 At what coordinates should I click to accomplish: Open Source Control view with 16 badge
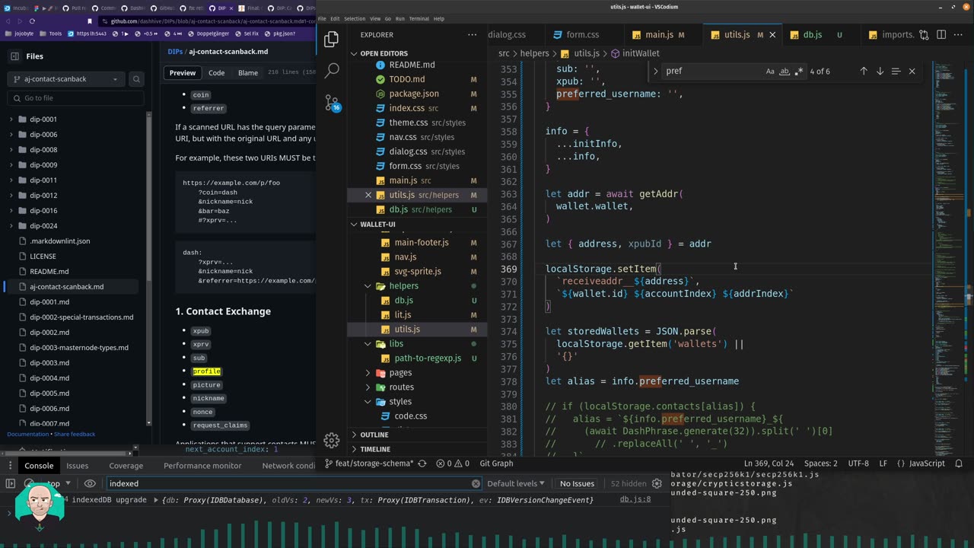pyautogui.click(x=332, y=103)
